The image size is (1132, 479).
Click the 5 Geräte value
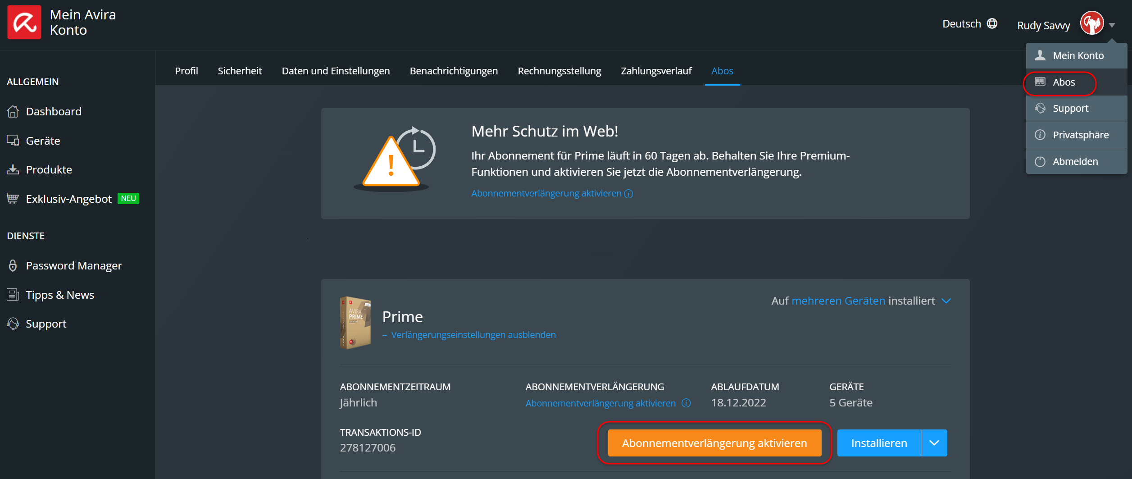click(x=850, y=402)
